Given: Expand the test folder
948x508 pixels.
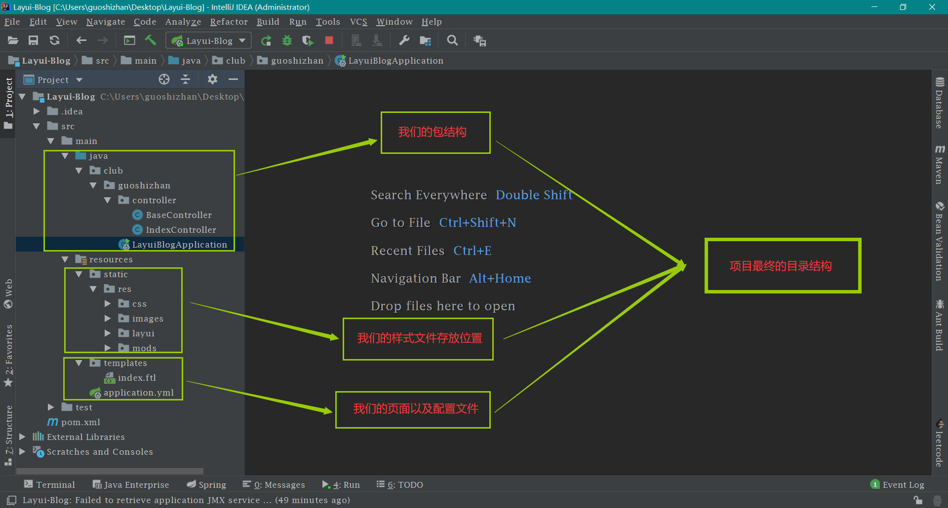Looking at the screenshot, I should coord(51,407).
